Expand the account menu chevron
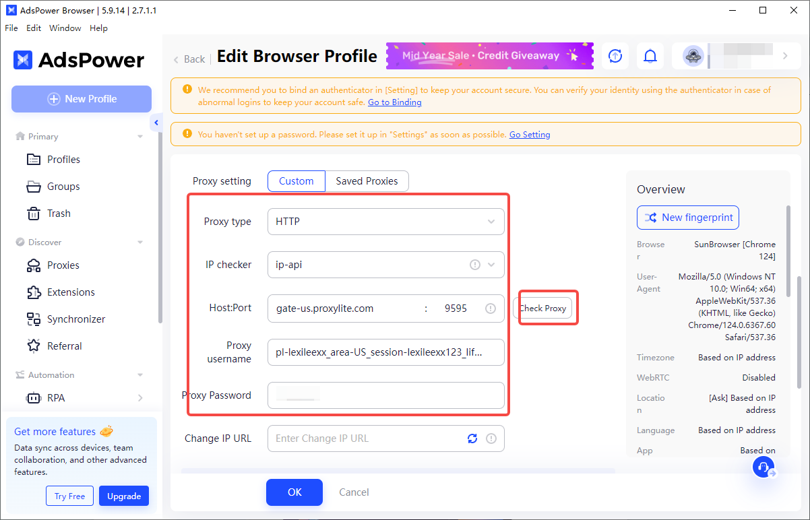This screenshot has height=520, width=810. tap(785, 56)
